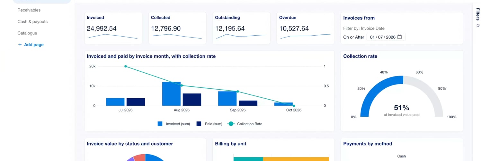Viewport: 482px width, 161px height.
Task: Toggle the Paid (sum) legend entry
Action: click(x=209, y=124)
